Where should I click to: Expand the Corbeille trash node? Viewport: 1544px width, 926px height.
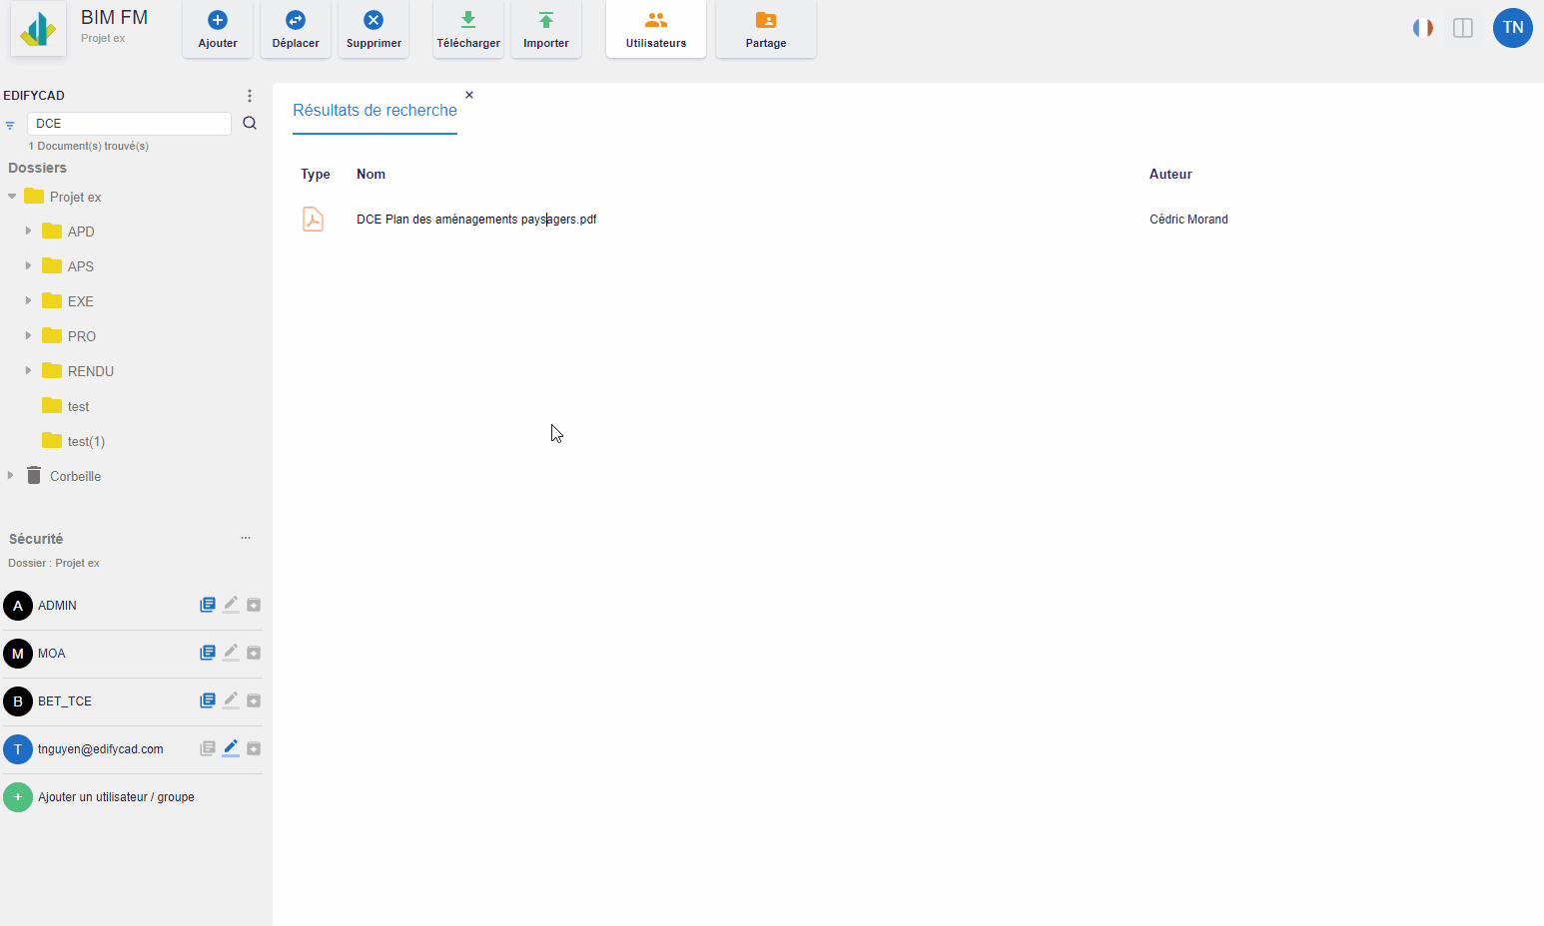point(11,476)
